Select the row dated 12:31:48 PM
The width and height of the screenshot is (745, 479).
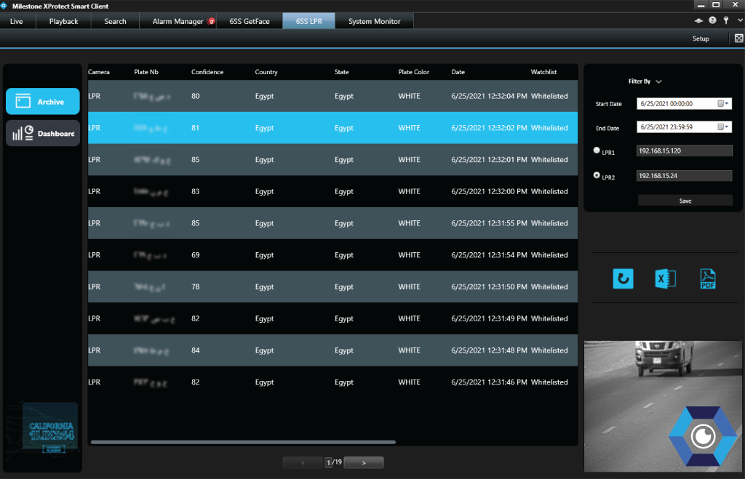pyautogui.click(x=332, y=350)
